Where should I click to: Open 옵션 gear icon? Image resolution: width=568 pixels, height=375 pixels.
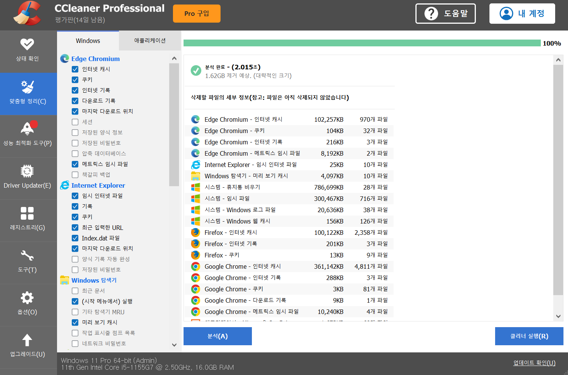(27, 298)
